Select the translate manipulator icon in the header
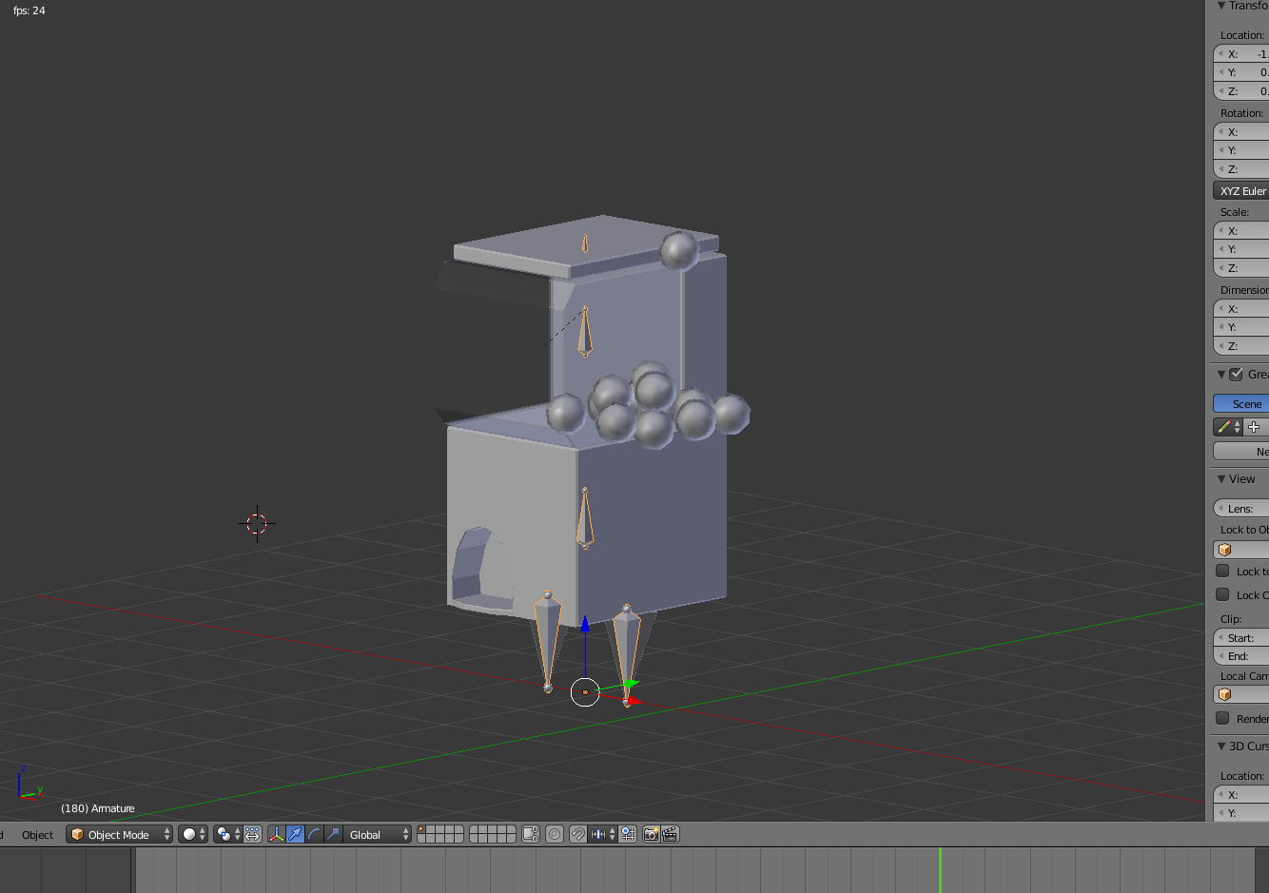 click(295, 834)
